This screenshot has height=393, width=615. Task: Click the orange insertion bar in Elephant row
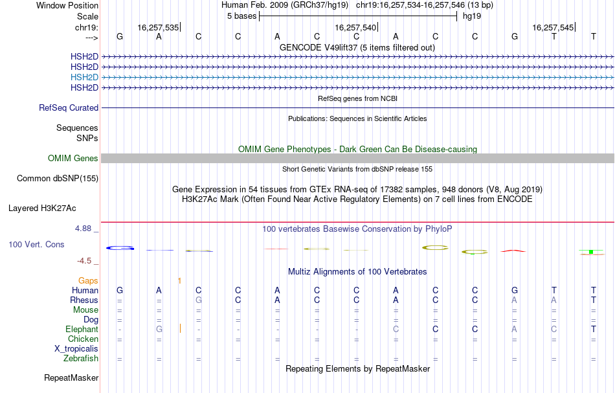[180, 329]
